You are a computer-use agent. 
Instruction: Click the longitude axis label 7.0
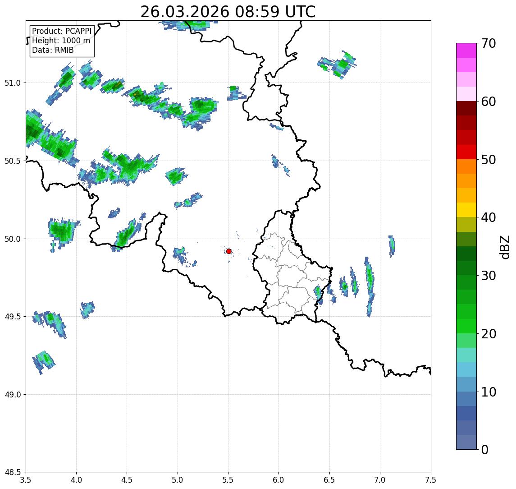(x=380, y=480)
